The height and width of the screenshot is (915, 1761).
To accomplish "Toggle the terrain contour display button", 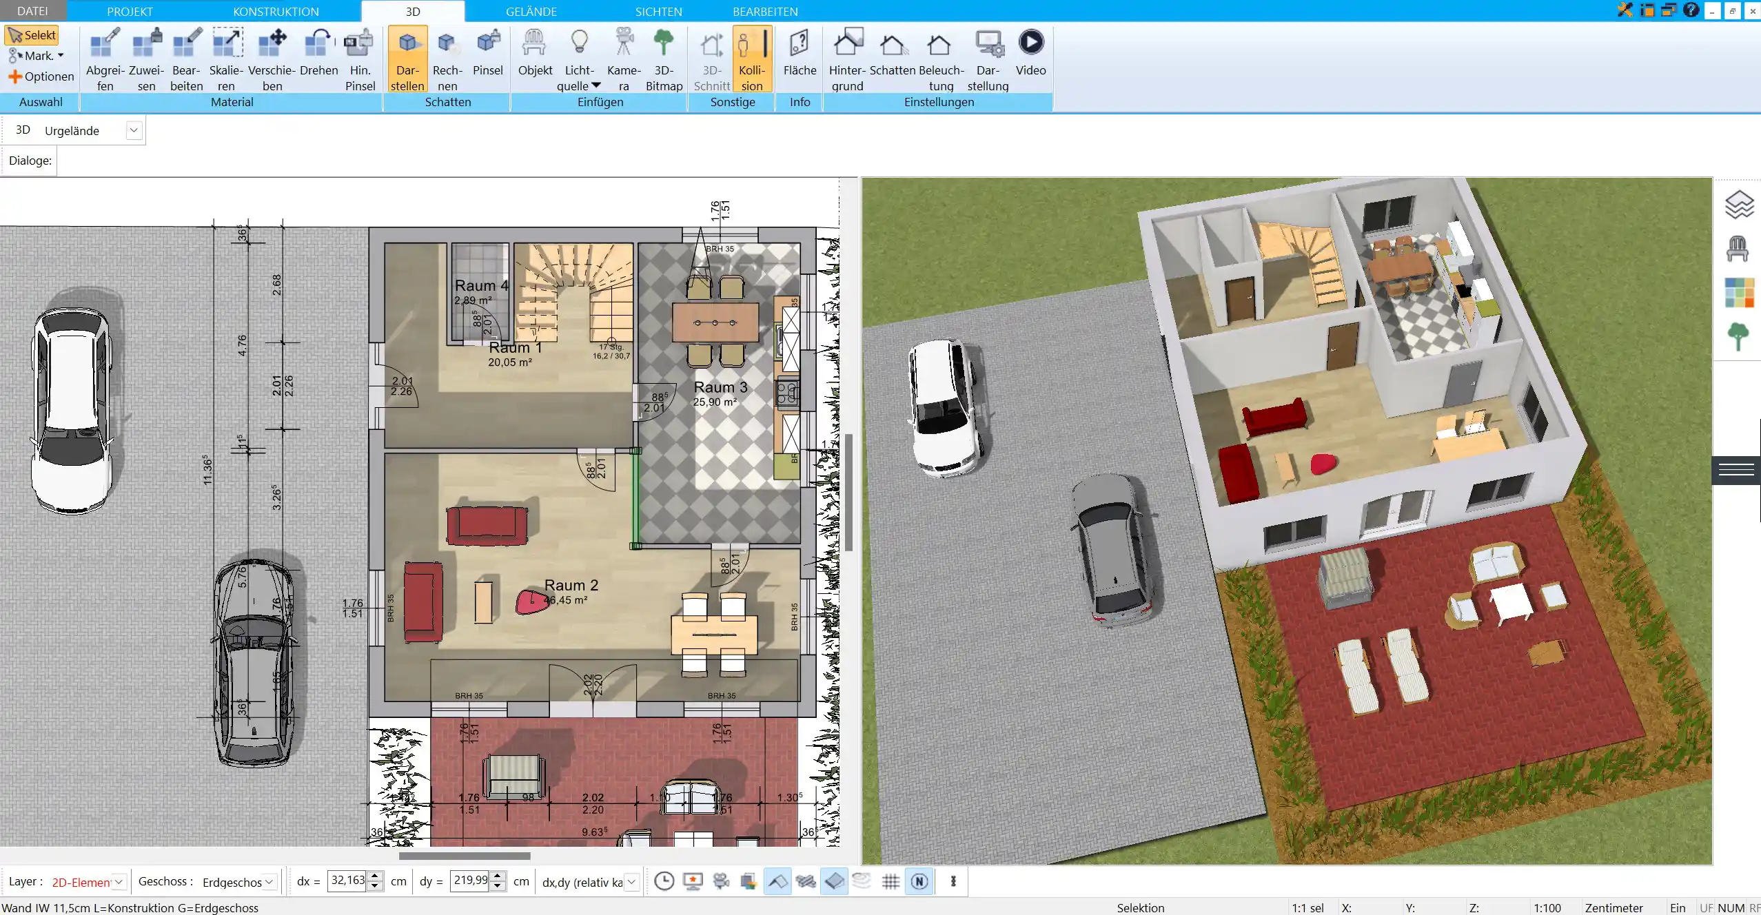I will [862, 881].
